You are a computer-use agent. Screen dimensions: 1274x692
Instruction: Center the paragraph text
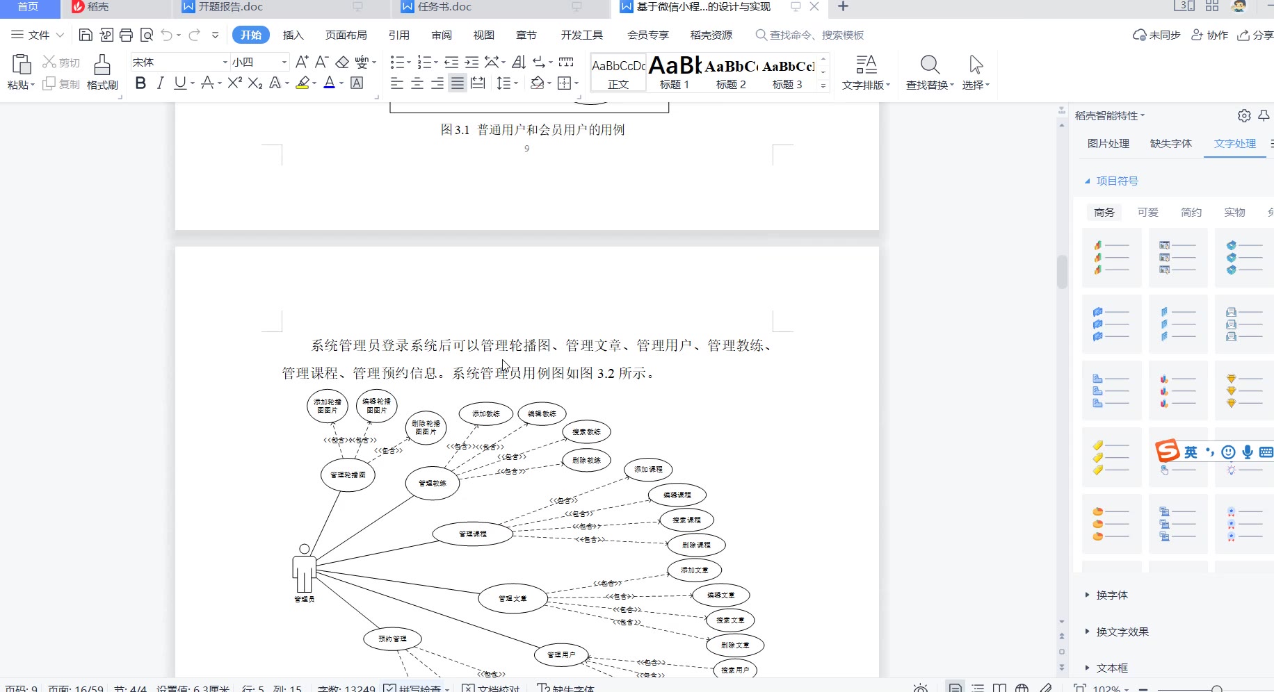[x=417, y=83]
